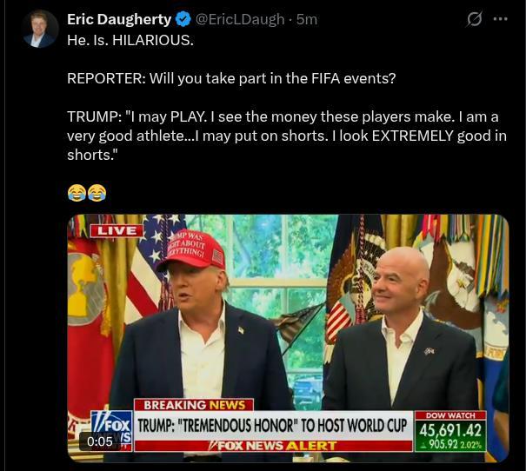The image size is (526, 471).
Task: Click the second crying-laughing emoji
Action: pos(97,193)
